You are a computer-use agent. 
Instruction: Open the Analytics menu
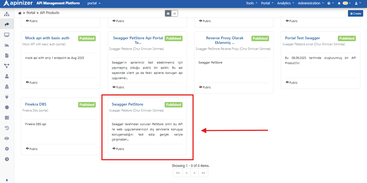click(286, 3)
